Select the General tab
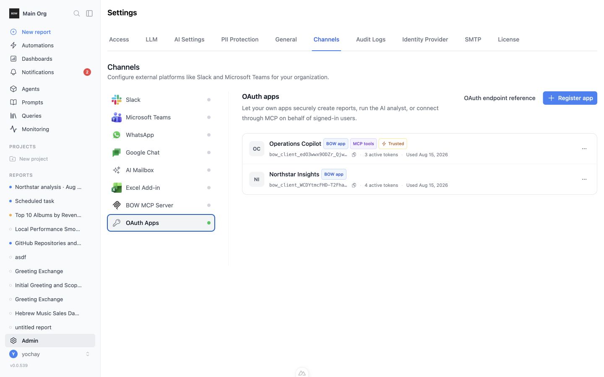 (286, 39)
